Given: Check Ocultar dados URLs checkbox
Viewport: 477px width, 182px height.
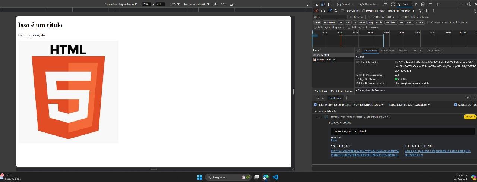Looking at the screenshot, I should (369, 17).
